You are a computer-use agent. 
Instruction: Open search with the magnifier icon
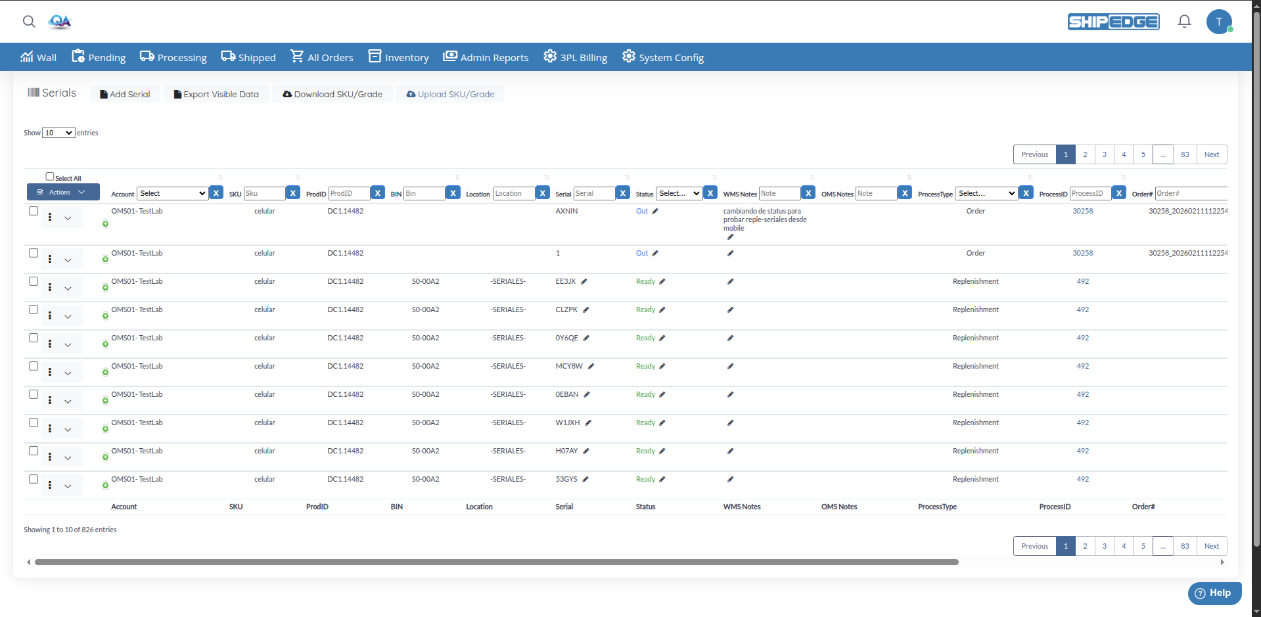pos(29,22)
